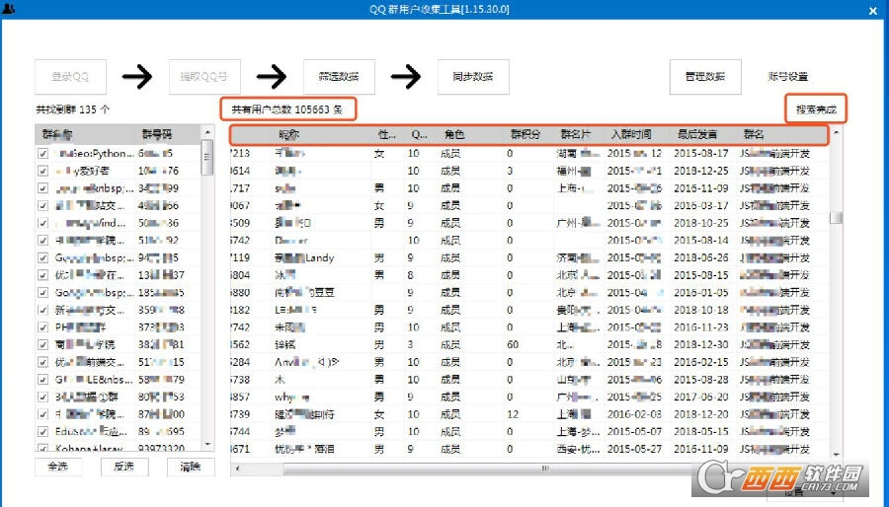
Task: Toggle checkbox for group number ending 00
Action: click(x=43, y=414)
